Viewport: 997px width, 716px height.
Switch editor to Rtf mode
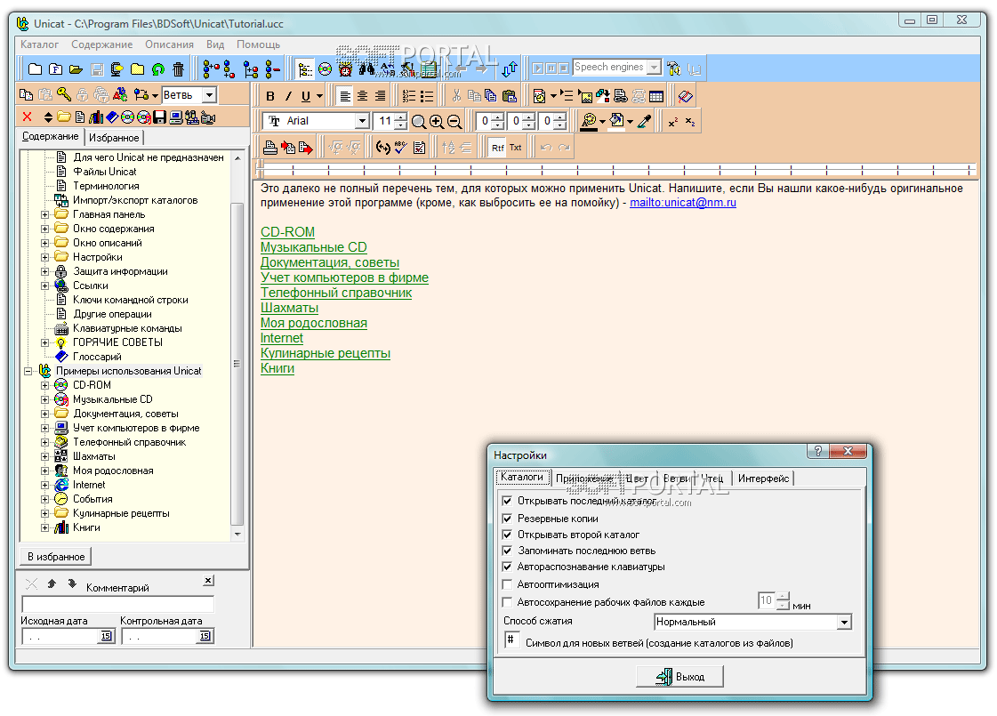(x=497, y=148)
